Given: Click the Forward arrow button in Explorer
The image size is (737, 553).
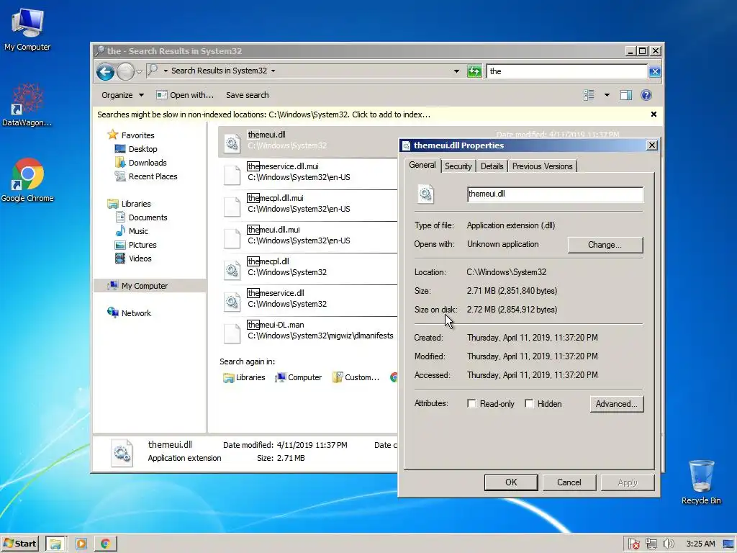Looking at the screenshot, I should [125, 71].
